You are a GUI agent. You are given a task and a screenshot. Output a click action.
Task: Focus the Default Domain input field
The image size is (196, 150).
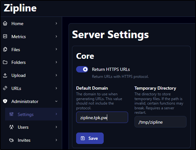click(x=102, y=117)
